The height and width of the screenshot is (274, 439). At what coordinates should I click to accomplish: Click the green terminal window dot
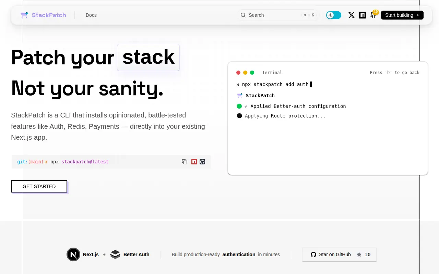pyautogui.click(x=252, y=73)
